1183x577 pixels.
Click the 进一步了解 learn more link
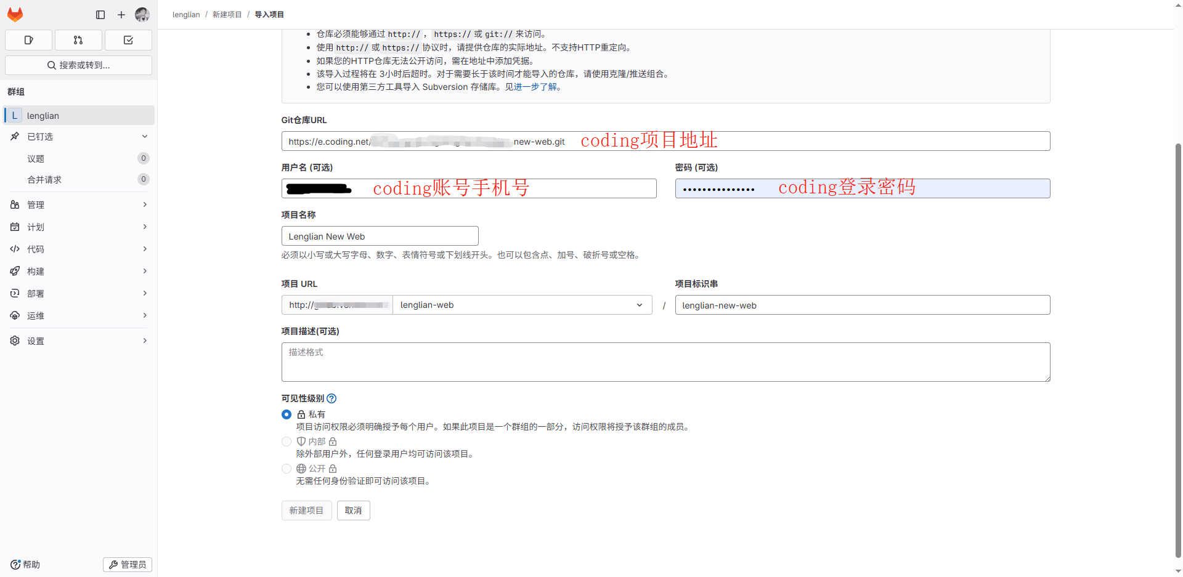(x=535, y=87)
